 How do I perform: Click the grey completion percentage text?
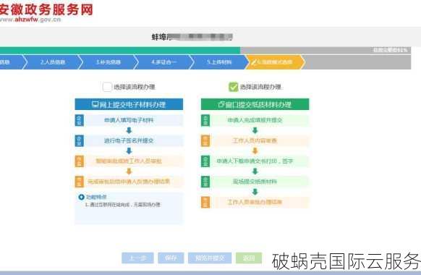point(390,50)
